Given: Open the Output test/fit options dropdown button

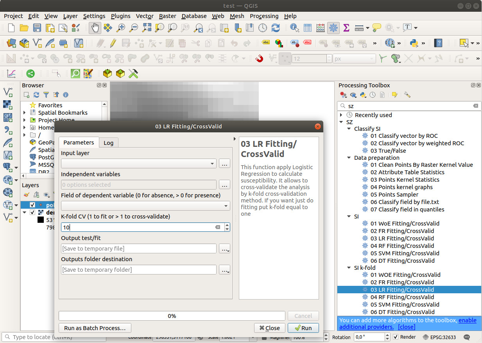Looking at the screenshot, I should click(224, 249).
